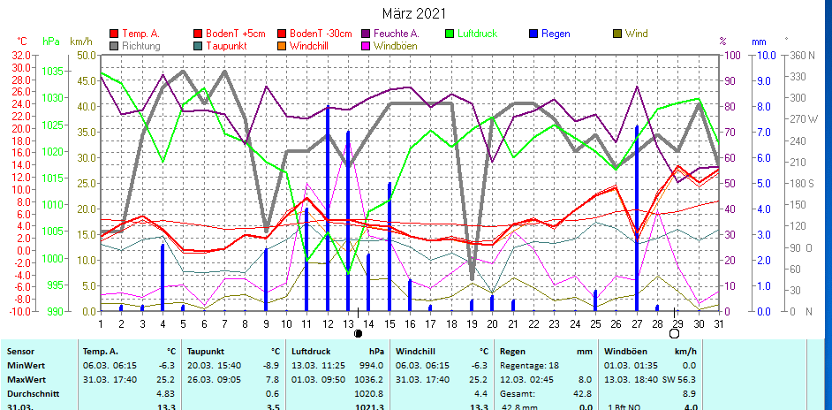Click the Temp. A. legend label
Image resolution: width=832 pixels, height=410 pixels.
click(x=140, y=34)
